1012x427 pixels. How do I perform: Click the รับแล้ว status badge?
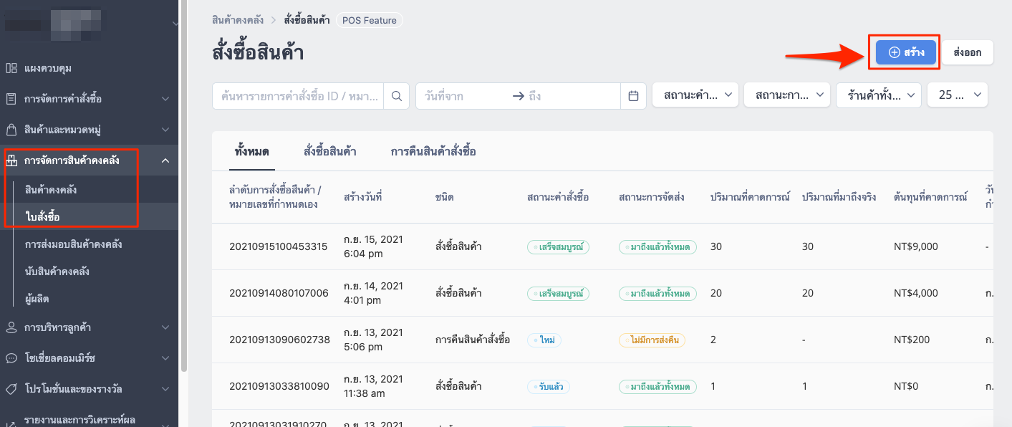[x=549, y=387]
